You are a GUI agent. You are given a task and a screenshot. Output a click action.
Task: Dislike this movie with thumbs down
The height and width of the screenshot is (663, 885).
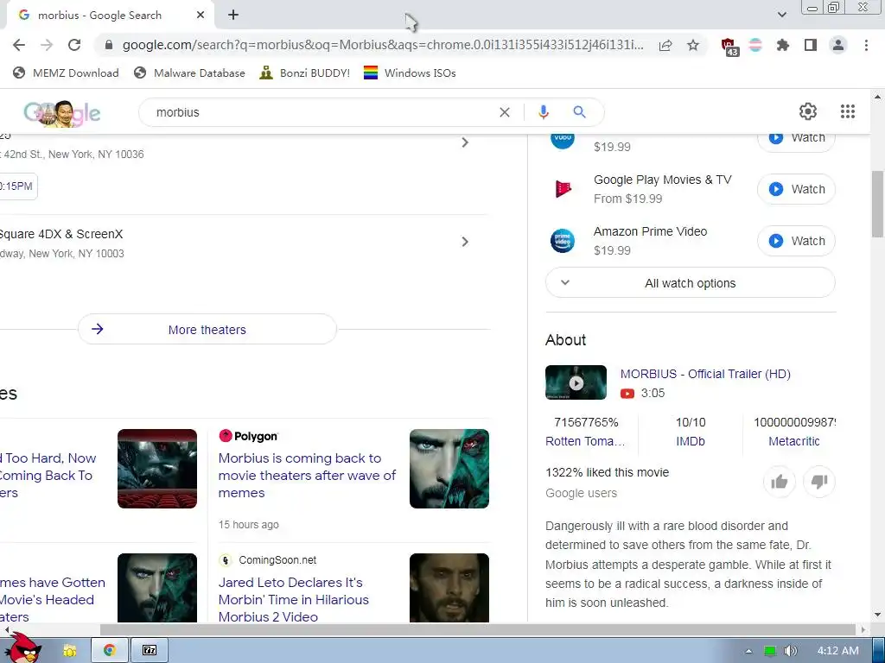coord(819,482)
